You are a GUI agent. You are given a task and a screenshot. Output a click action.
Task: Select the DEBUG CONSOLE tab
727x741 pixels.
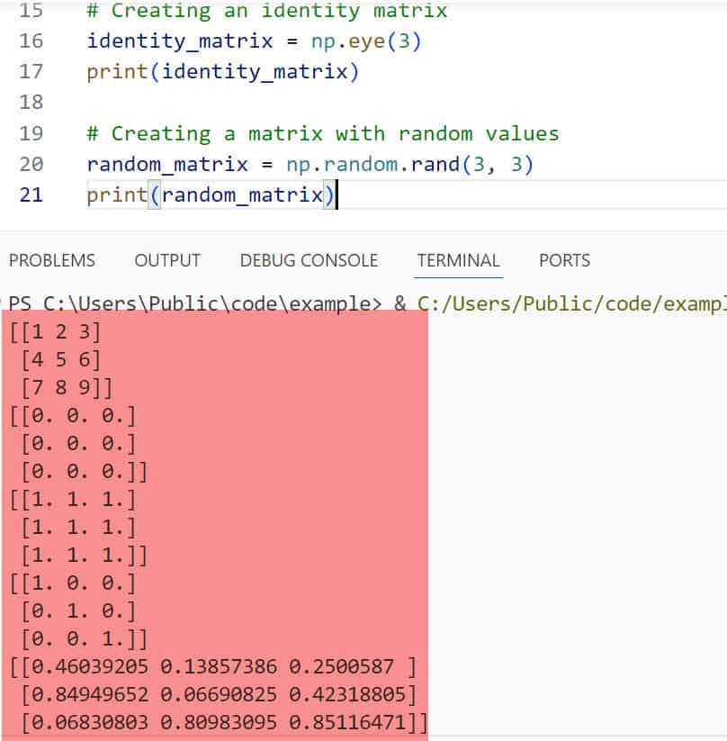point(309,260)
